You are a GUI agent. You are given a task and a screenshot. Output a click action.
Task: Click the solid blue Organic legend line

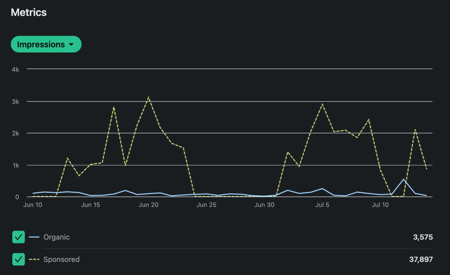tap(34, 237)
